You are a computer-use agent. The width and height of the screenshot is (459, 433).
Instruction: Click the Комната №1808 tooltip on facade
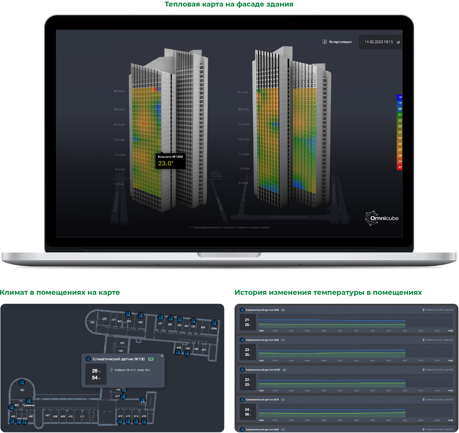pos(170,161)
